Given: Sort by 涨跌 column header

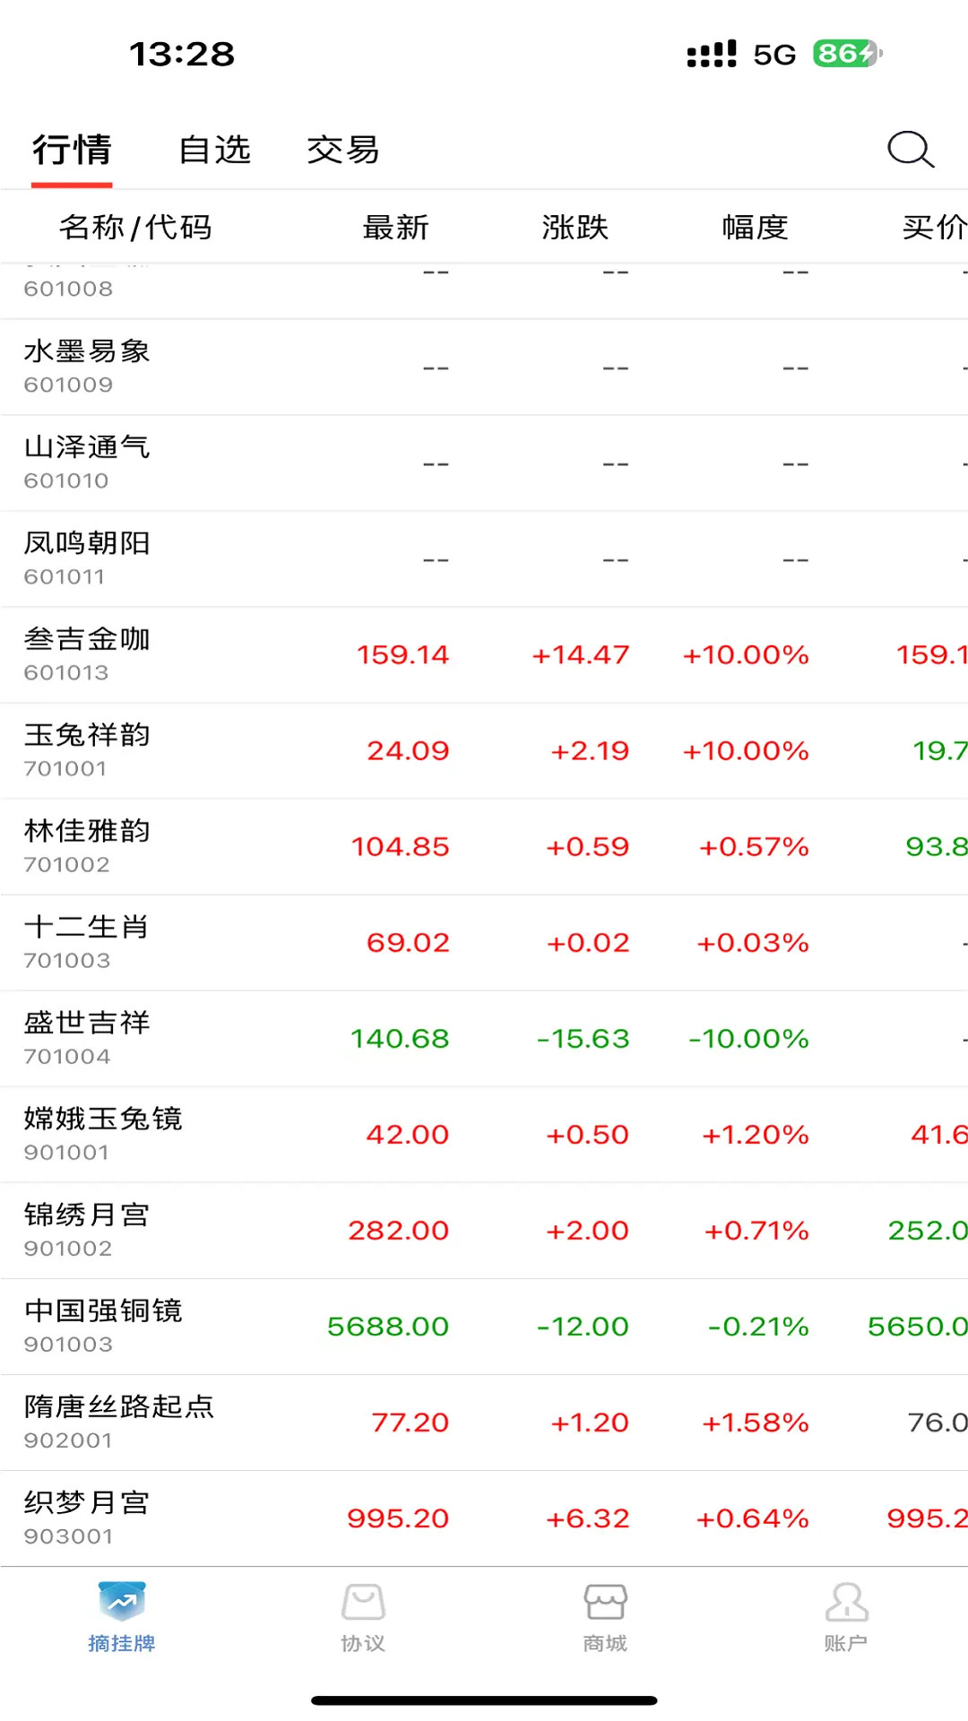Looking at the screenshot, I should click(x=575, y=228).
